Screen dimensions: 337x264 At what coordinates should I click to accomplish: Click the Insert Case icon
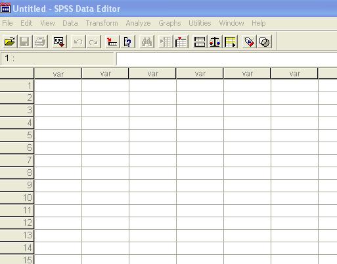(166, 41)
